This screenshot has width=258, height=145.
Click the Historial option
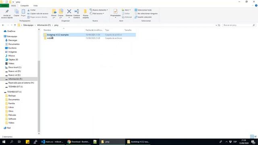click(x=127, y=17)
